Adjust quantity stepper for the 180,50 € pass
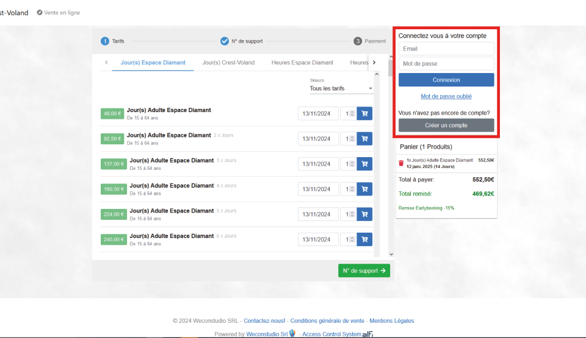This screenshot has height=338, width=586. click(352, 189)
